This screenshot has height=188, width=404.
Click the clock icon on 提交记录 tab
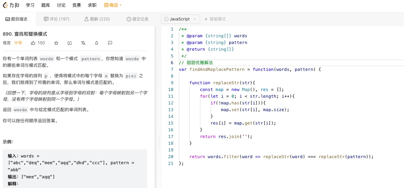129,19
